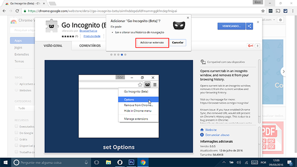
Task: Switch to the COMENTÁRIOS tab
Action: pos(90,46)
